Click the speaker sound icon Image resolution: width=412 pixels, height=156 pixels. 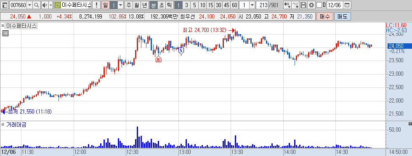[x=45, y=5]
